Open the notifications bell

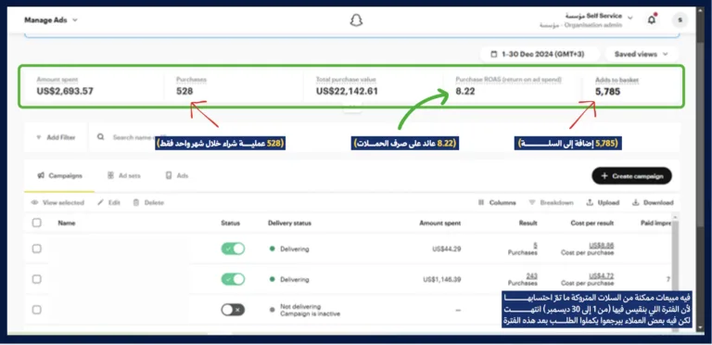[x=652, y=20]
